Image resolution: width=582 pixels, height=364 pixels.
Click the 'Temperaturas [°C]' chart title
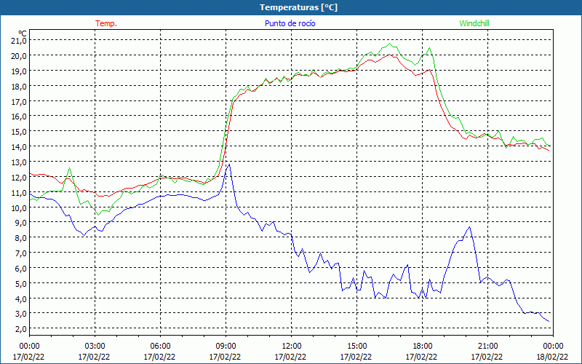tap(298, 7)
